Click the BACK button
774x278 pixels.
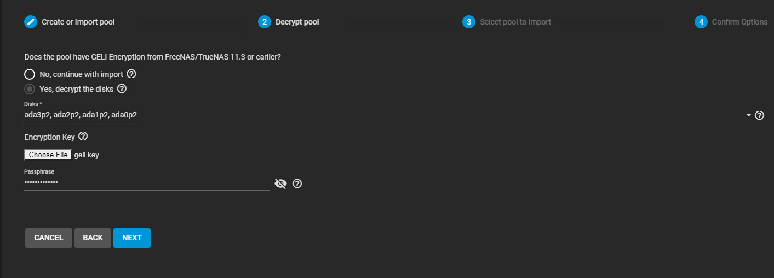pos(93,238)
